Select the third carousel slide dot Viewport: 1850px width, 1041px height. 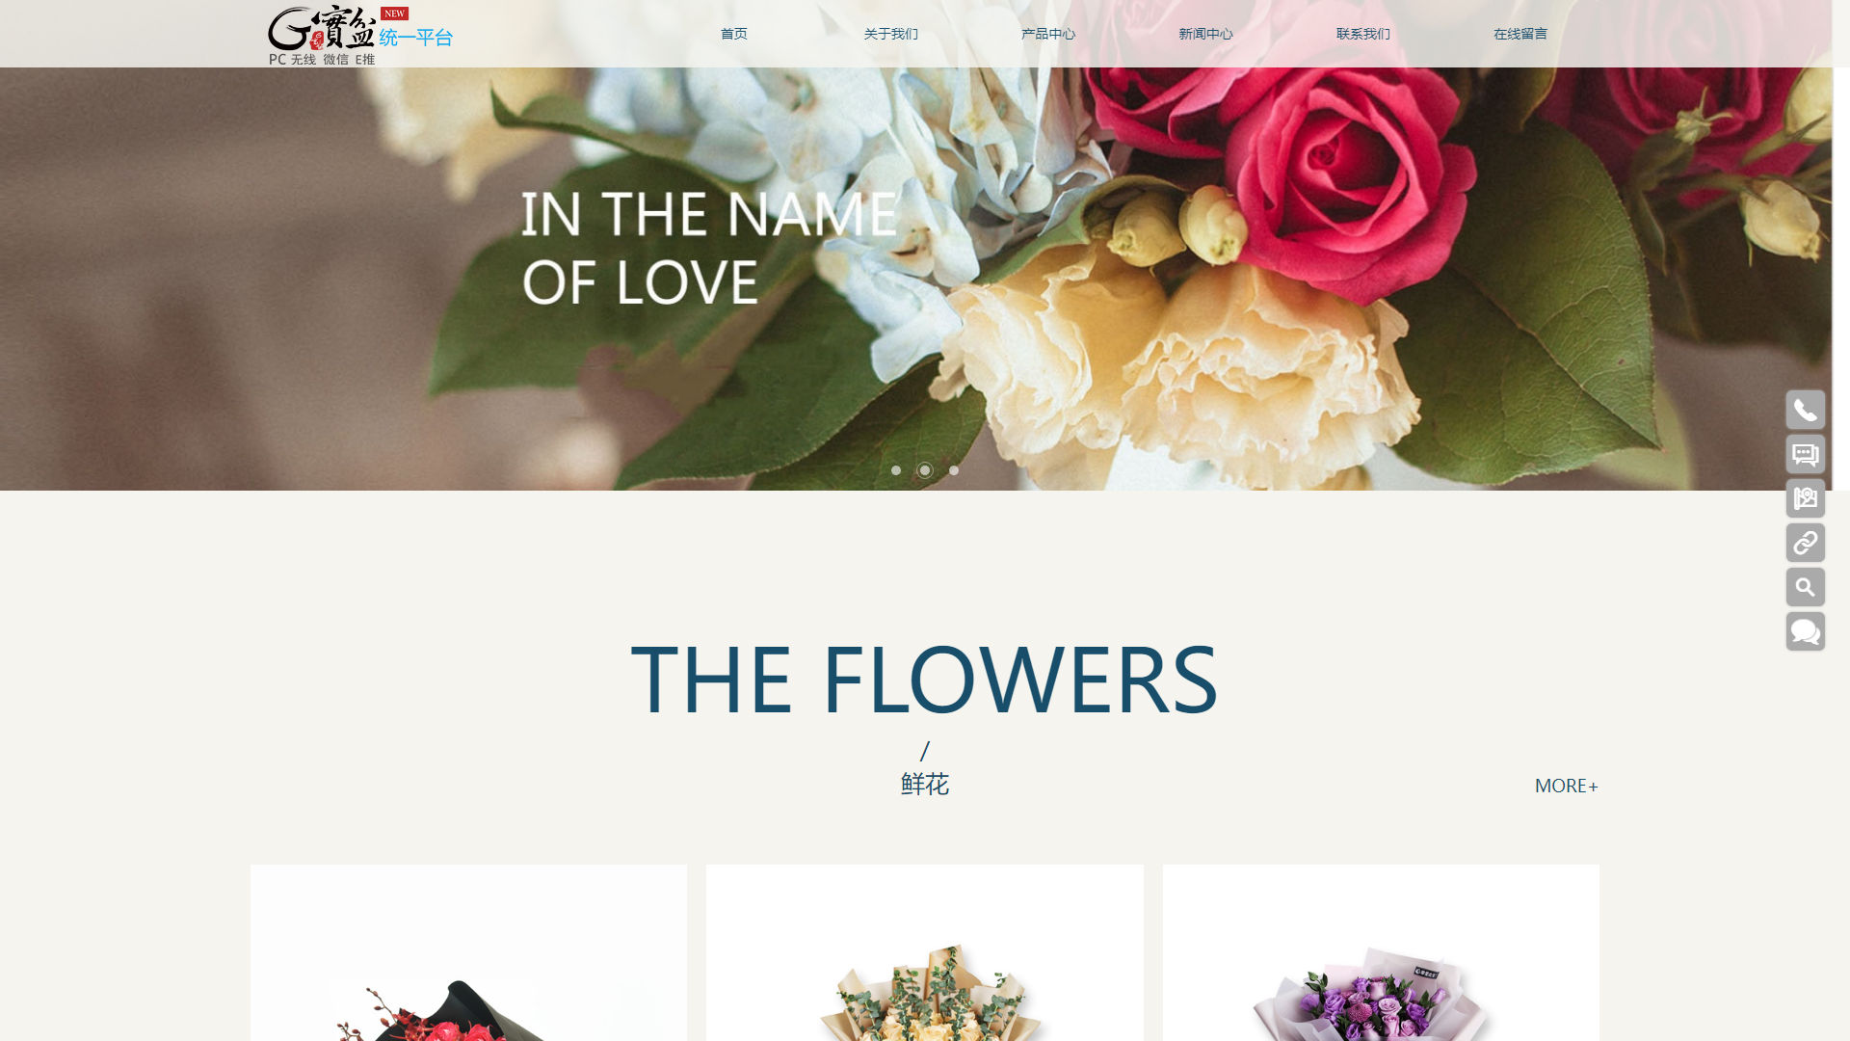[x=954, y=470]
